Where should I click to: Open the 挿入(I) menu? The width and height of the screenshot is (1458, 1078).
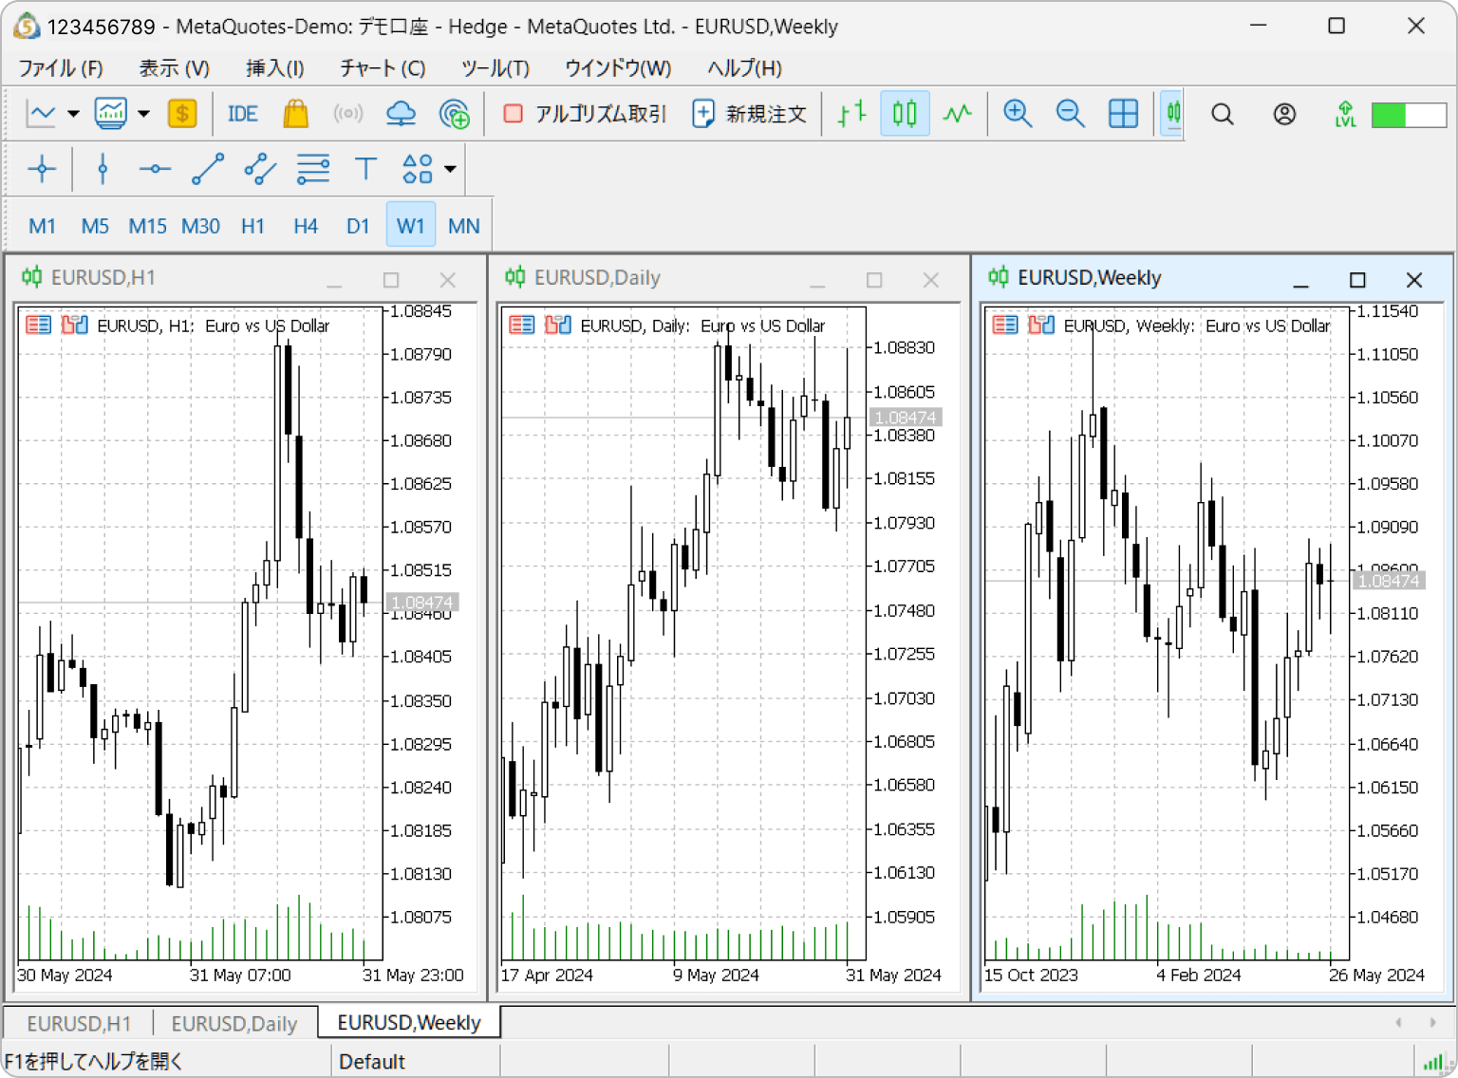coord(275,68)
